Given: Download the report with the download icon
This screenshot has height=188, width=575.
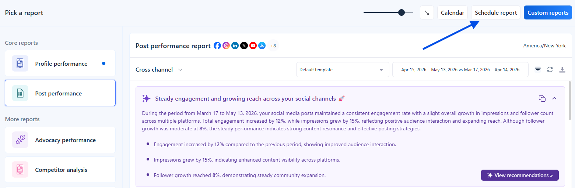Looking at the screenshot, I should pyautogui.click(x=562, y=69).
